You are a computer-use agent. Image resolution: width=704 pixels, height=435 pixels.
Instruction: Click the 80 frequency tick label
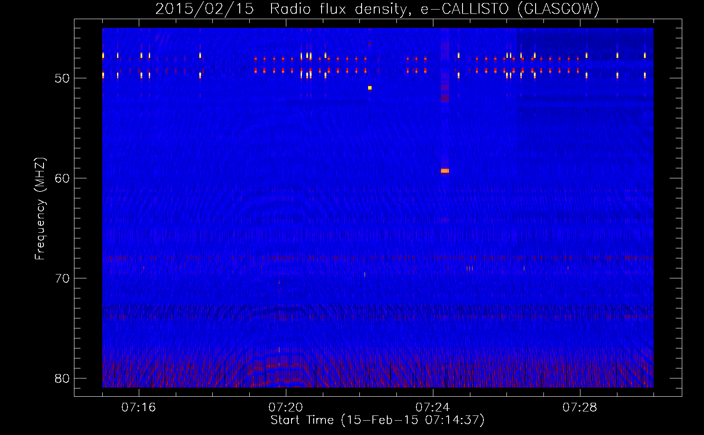pos(62,378)
